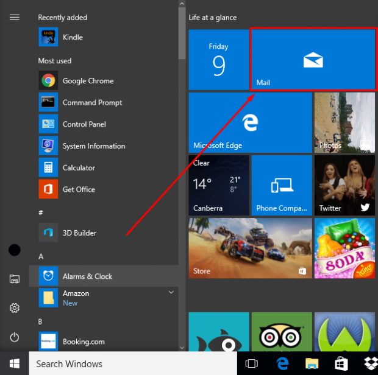Click Get Office app entry
The height and width of the screenshot is (375, 378).
104,189
